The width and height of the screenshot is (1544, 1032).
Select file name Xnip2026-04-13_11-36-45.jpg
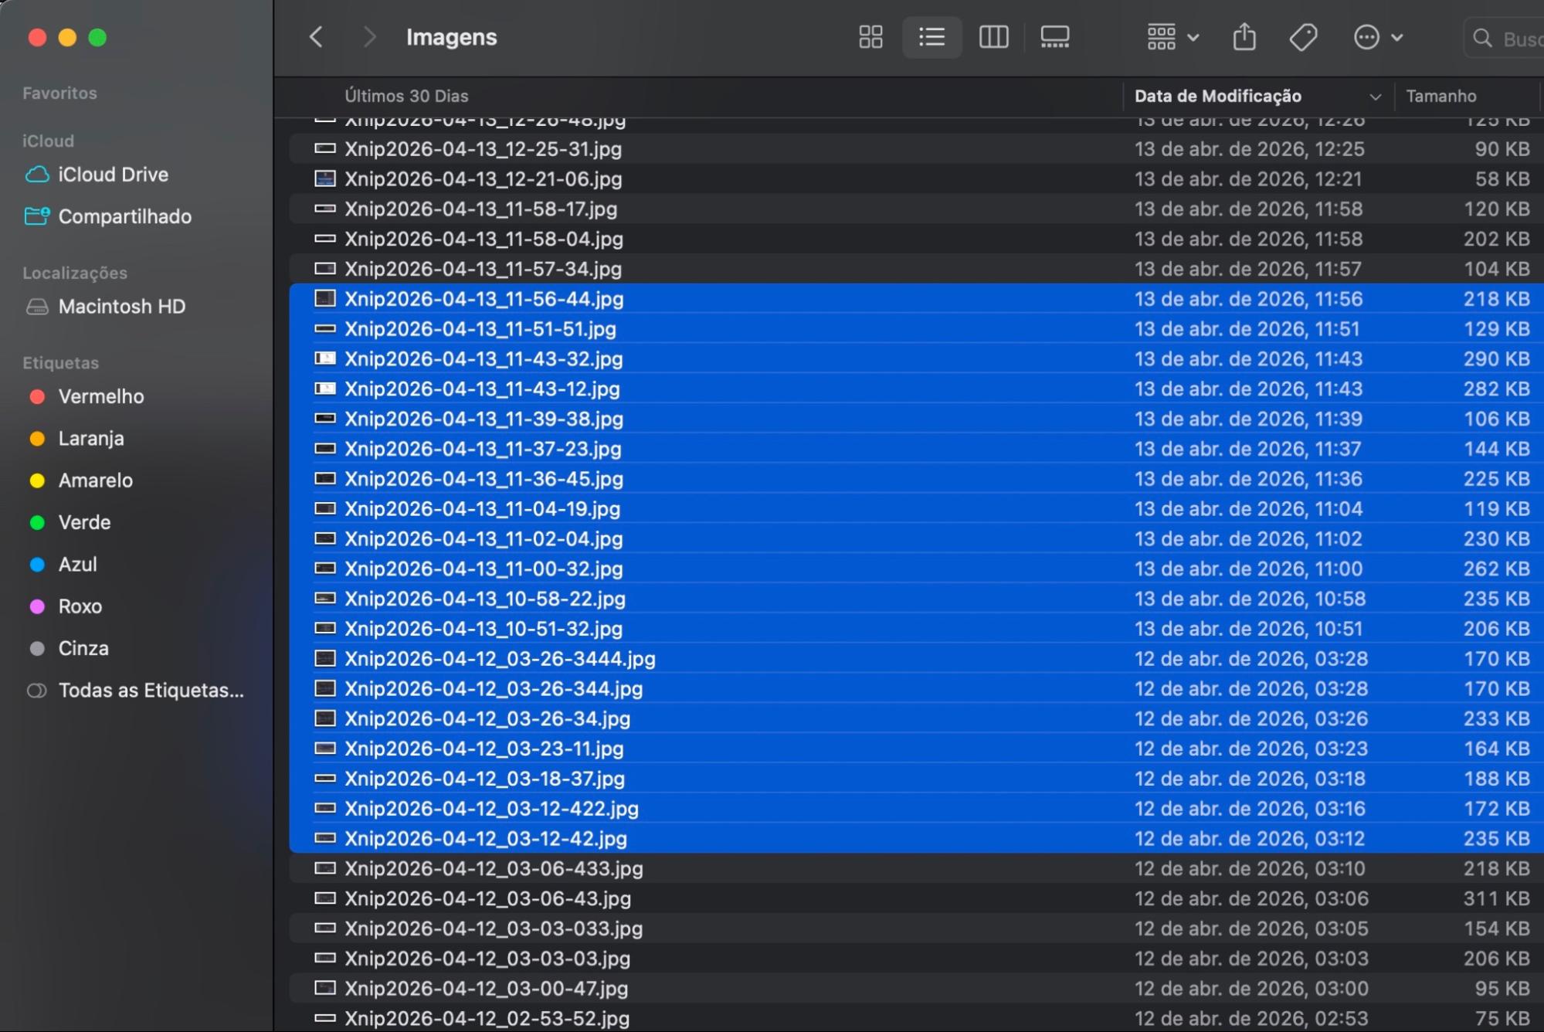(484, 479)
